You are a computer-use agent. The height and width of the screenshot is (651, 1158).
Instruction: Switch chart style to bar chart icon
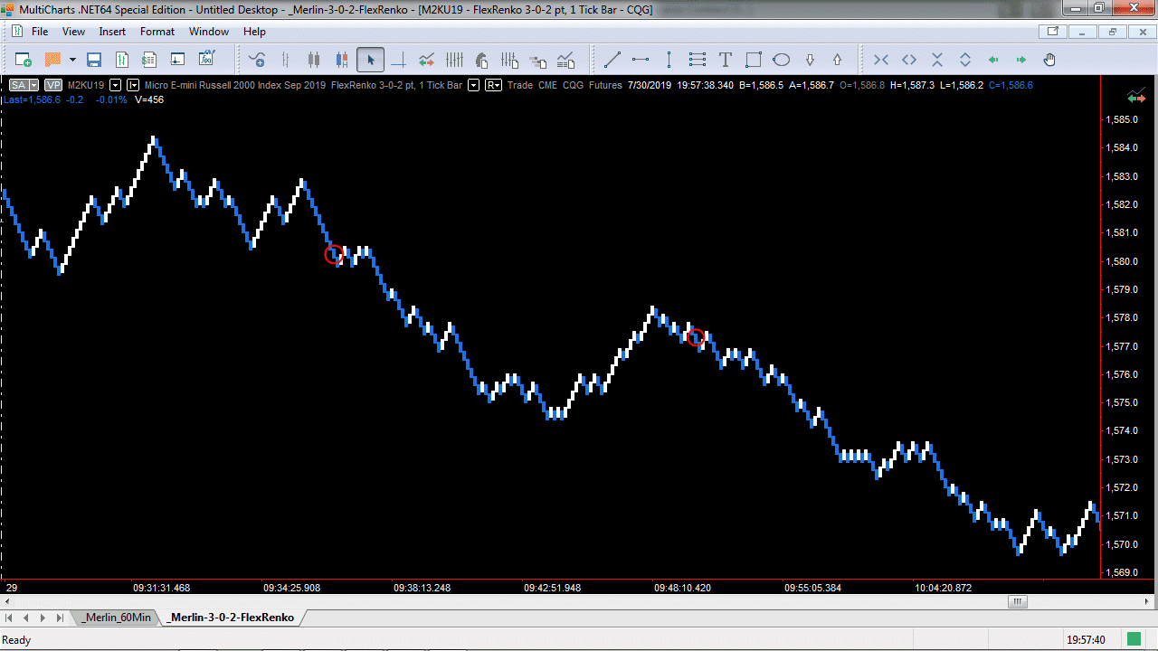(285, 60)
